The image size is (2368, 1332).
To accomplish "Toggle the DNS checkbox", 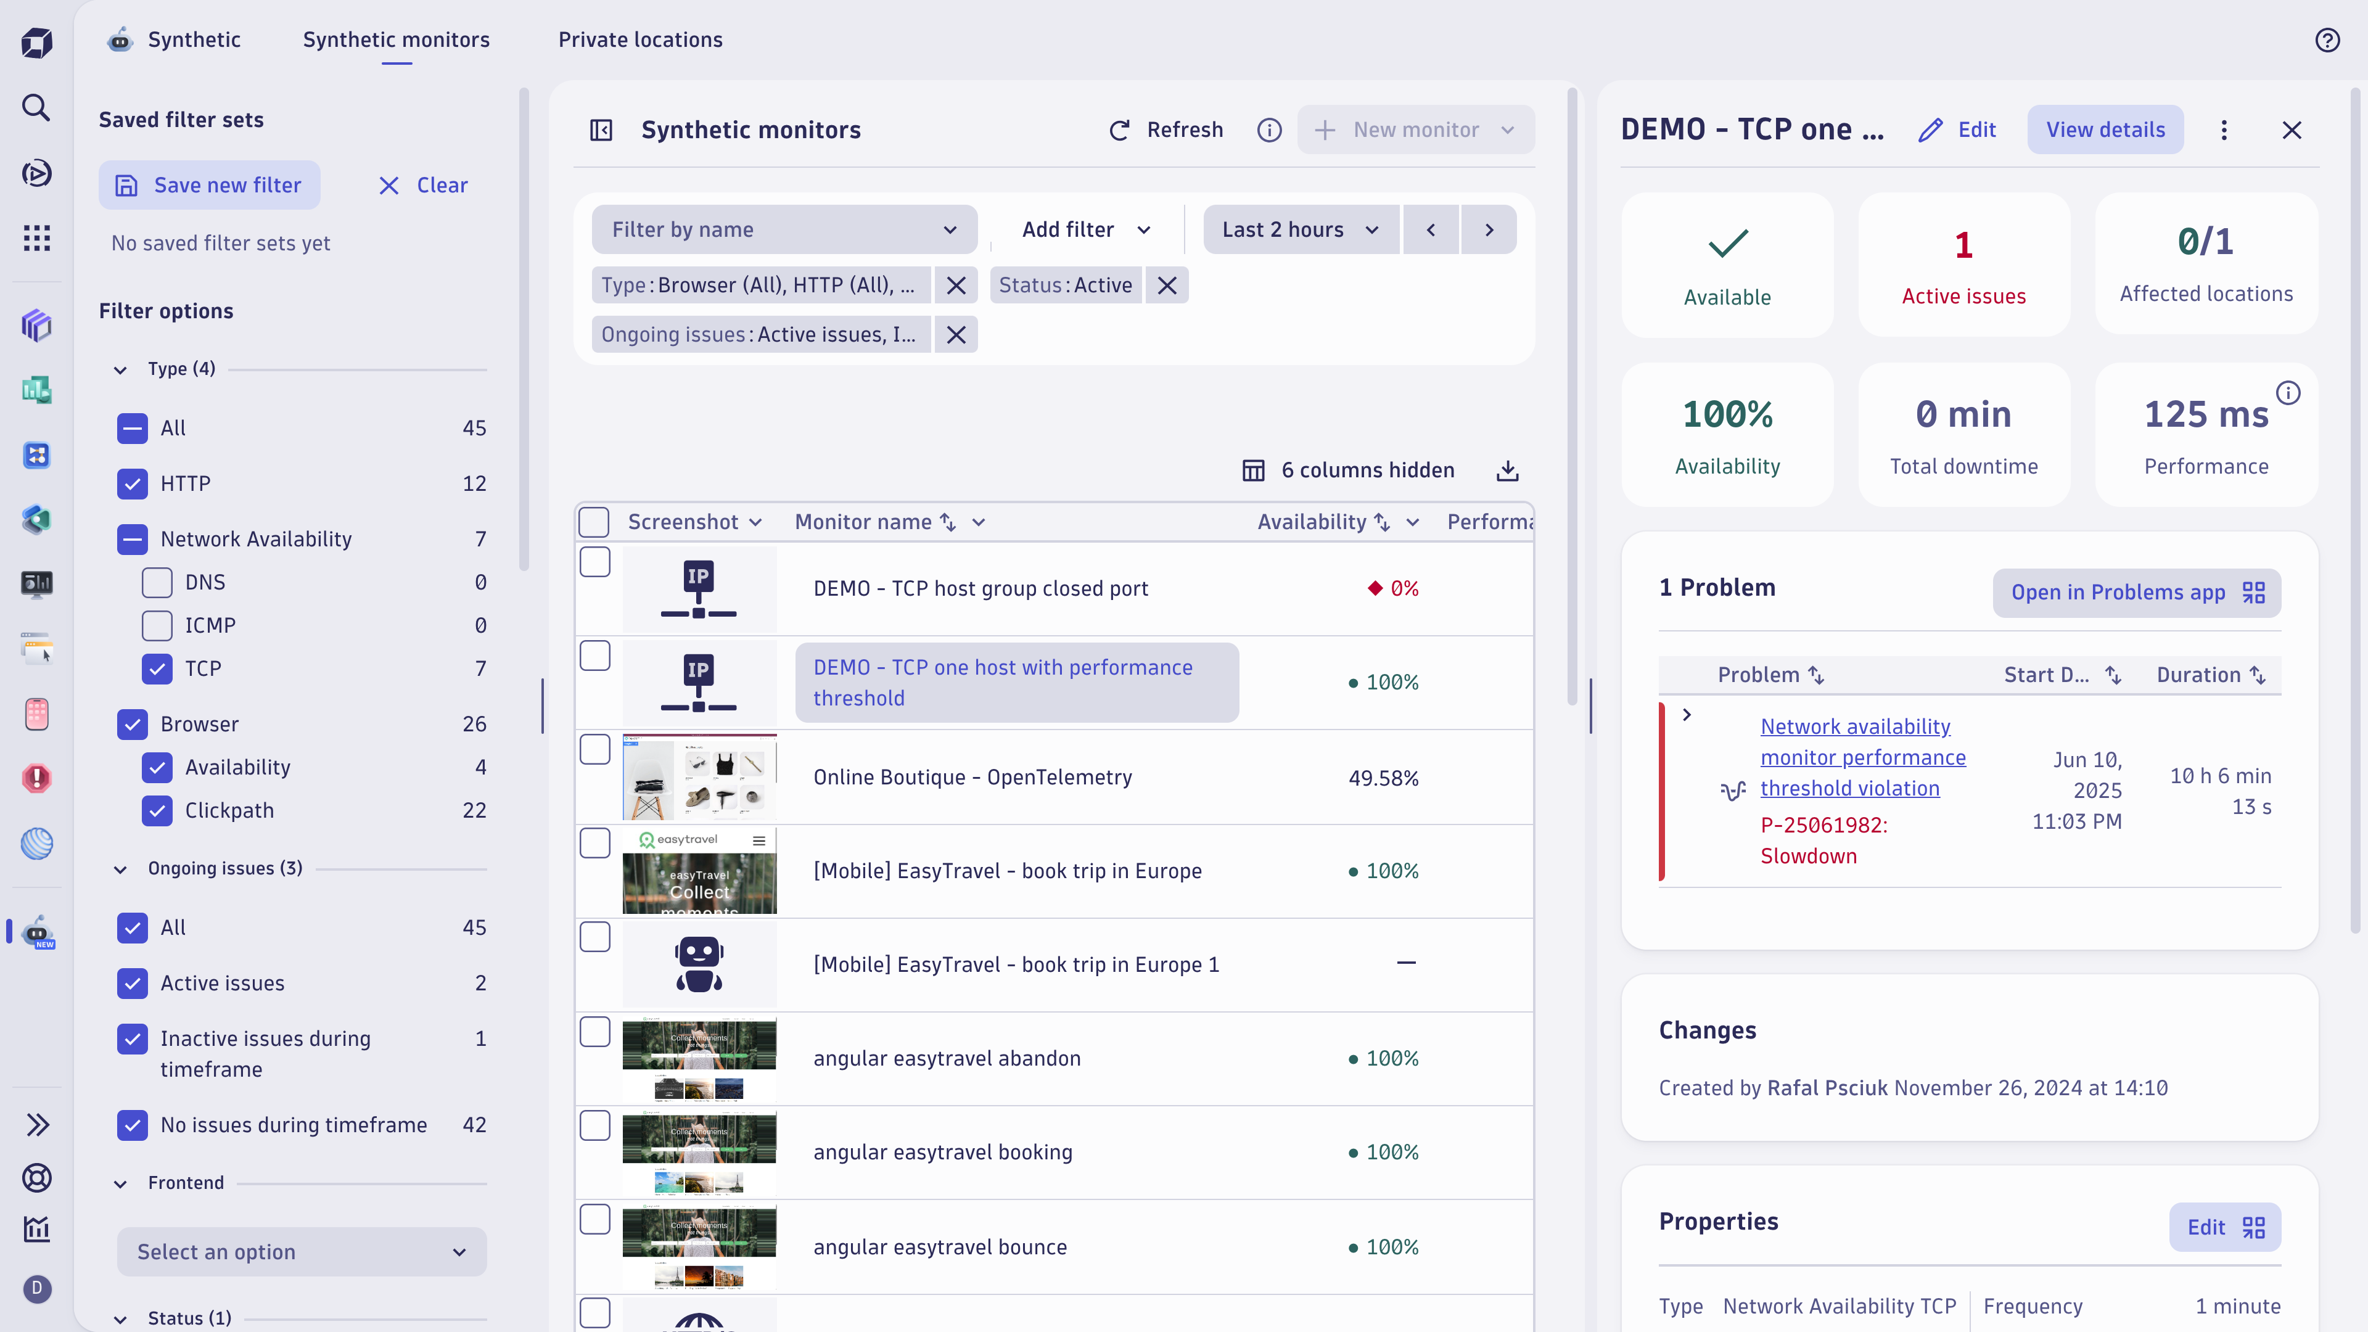I will pyautogui.click(x=157, y=582).
